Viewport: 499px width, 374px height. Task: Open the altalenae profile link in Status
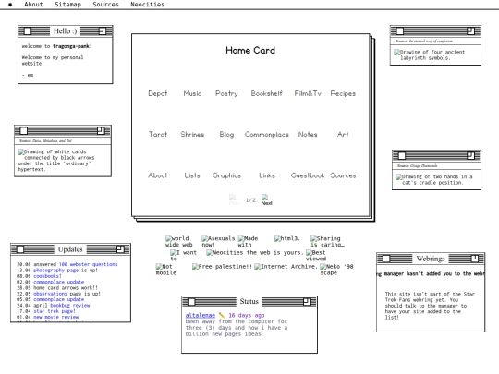click(201, 315)
